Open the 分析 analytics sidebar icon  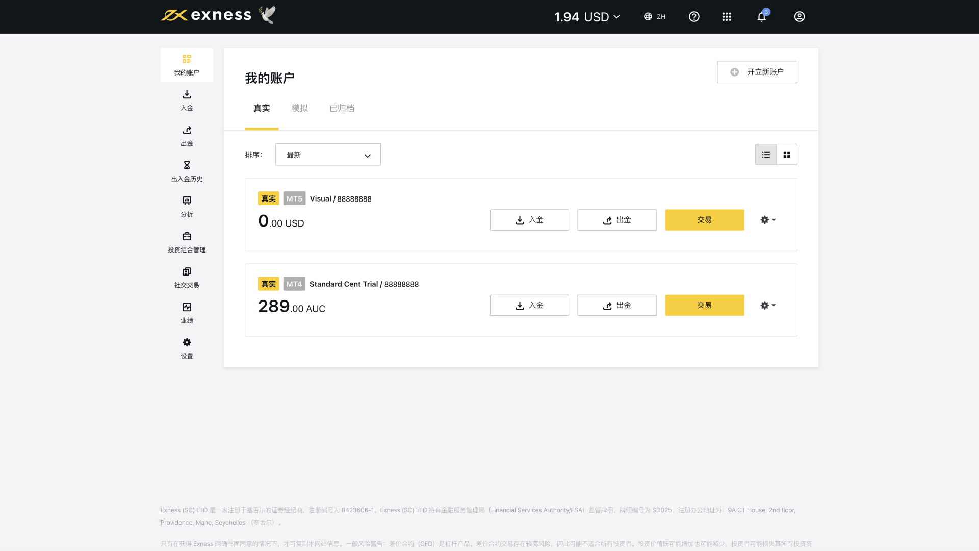point(187,201)
